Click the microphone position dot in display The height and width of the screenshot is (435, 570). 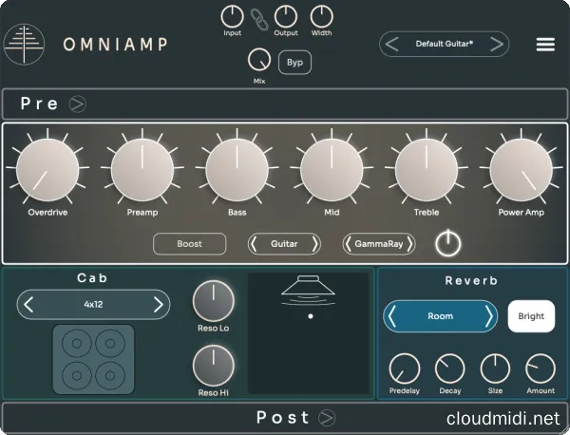(309, 314)
